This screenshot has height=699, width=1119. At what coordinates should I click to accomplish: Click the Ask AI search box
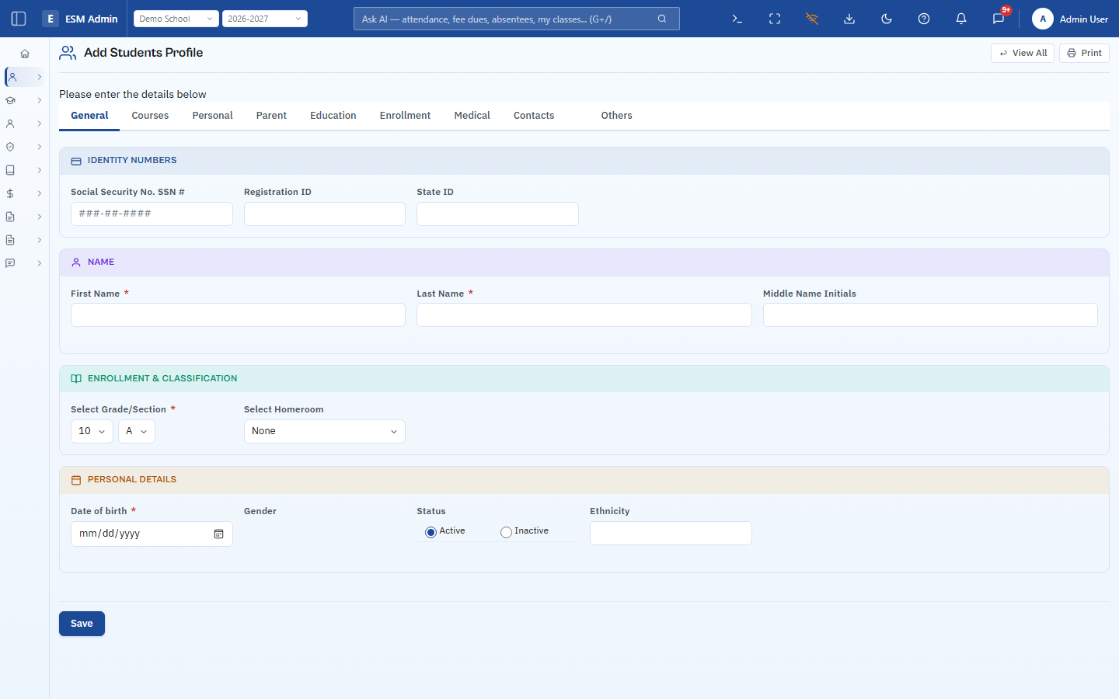point(517,19)
